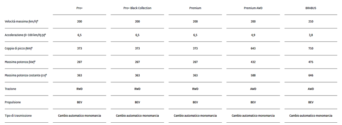Select the Coppia di picco label
342x125 pixels.
tap(19, 48)
